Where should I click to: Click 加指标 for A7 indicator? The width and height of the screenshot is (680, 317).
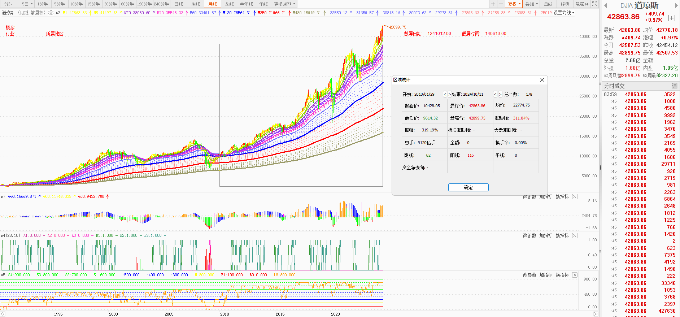(x=546, y=196)
